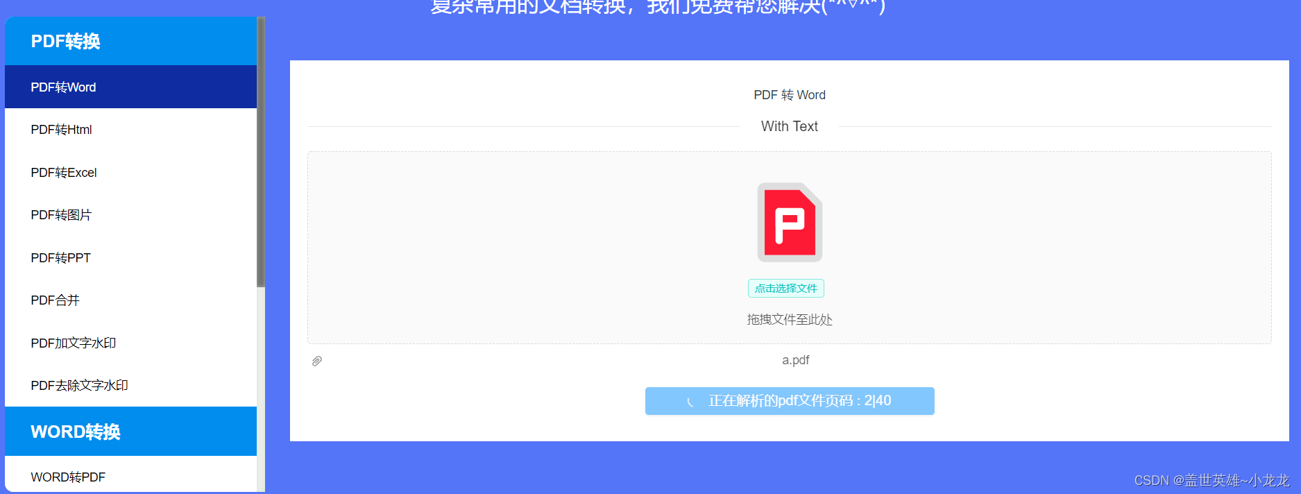Open WORD转PDF converter

point(130,477)
